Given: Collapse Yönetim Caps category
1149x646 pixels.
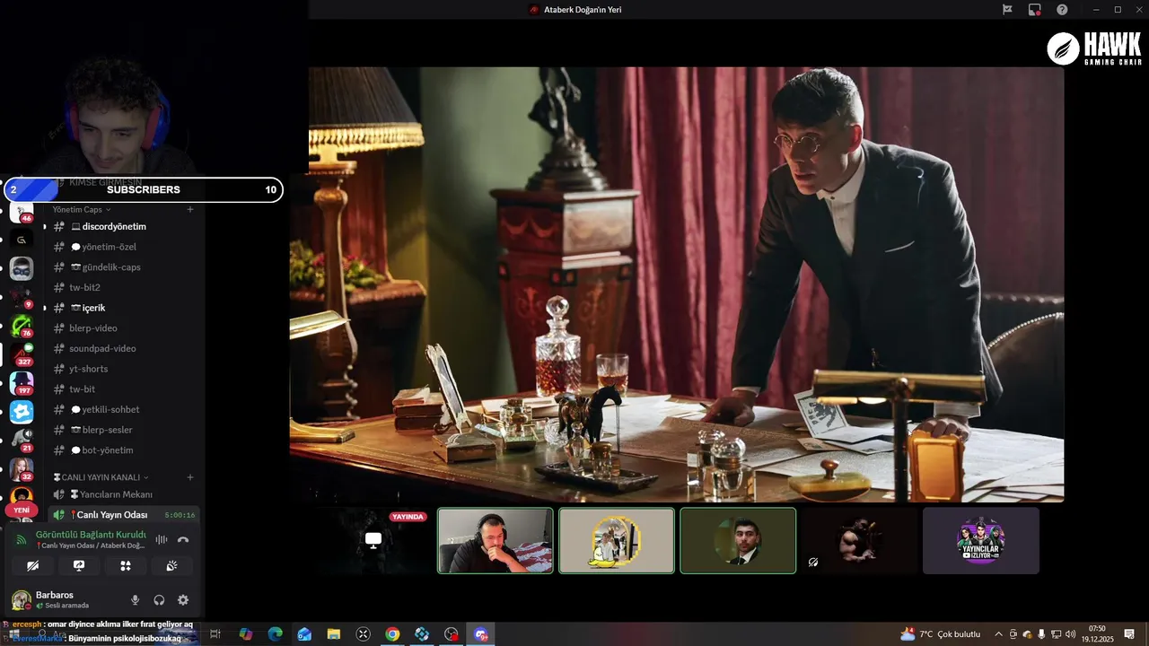Looking at the screenshot, I should click(82, 209).
